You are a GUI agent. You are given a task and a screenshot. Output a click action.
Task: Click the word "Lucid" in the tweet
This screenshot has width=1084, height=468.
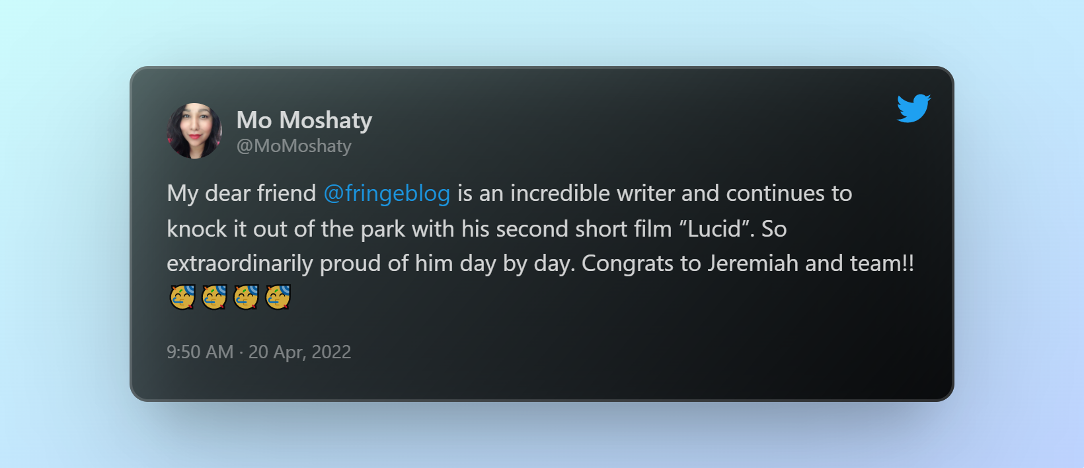tap(715, 229)
